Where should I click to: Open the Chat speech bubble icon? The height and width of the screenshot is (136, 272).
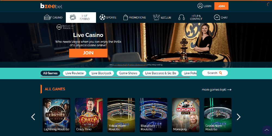point(217,17)
